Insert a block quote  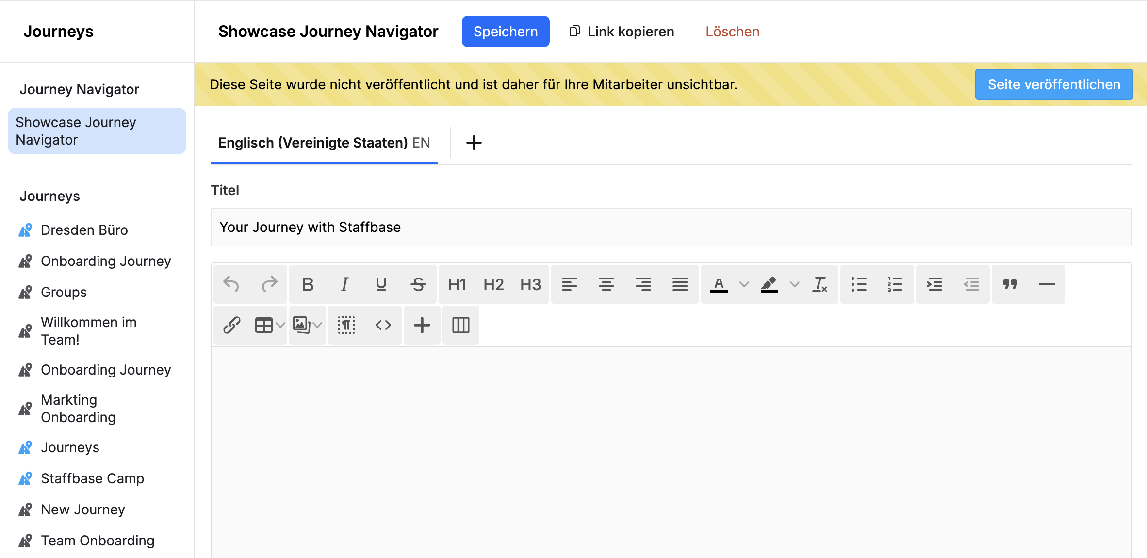point(1010,284)
